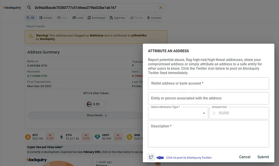Click BTC price $23,798
This screenshot has height=166, width=279.
(x=38, y=139)
